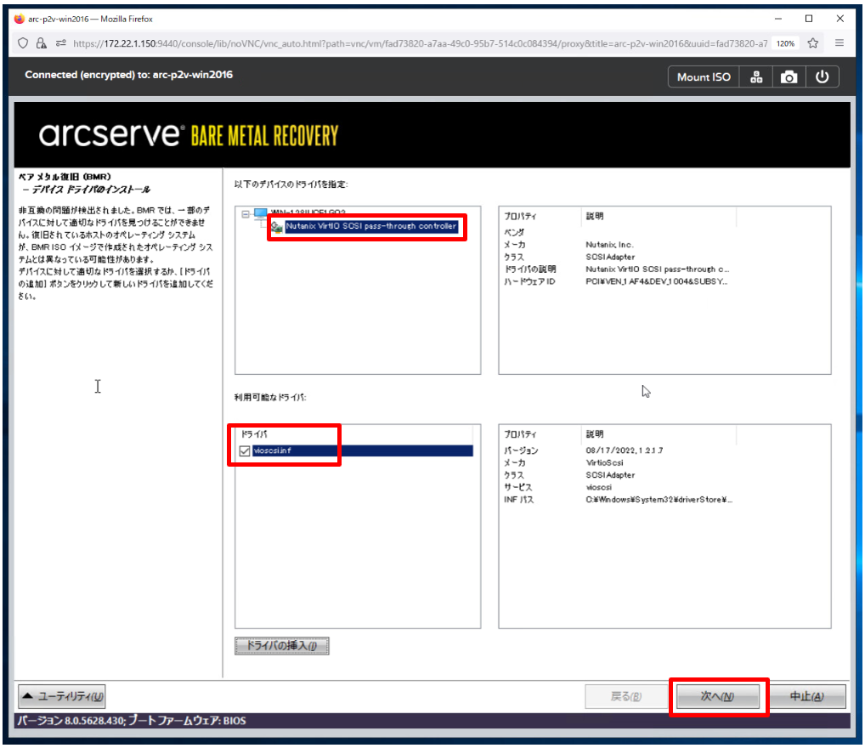The image size is (865, 748).
Task: Click the Firefox shield tracking protection icon
Action: pos(23,43)
